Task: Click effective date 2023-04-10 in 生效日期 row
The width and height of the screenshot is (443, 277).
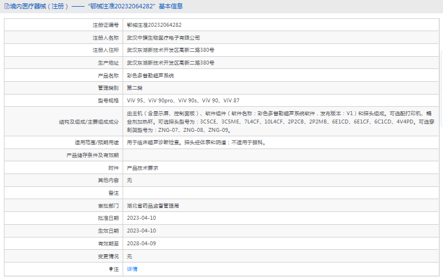Action: point(142,230)
